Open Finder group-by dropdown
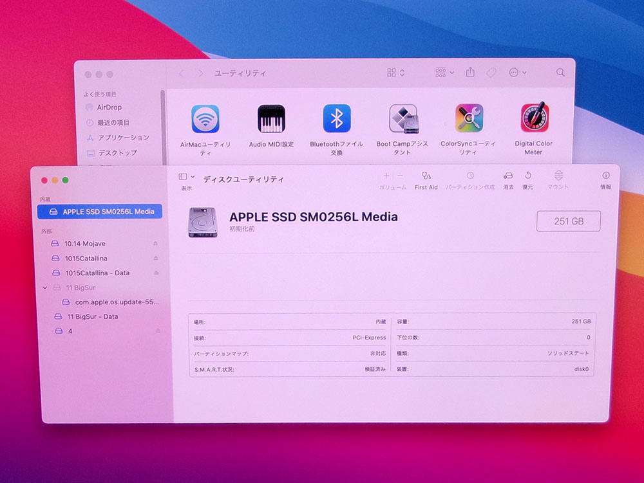Screen dimensions: 644x483 pyautogui.click(x=444, y=73)
